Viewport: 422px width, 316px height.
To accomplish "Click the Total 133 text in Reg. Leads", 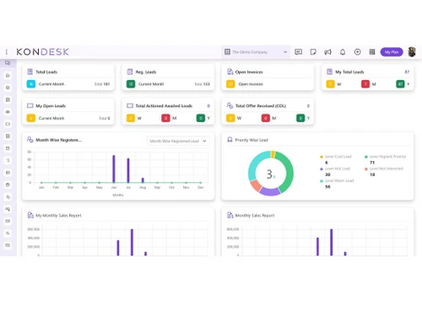I will pyautogui.click(x=203, y=84).
